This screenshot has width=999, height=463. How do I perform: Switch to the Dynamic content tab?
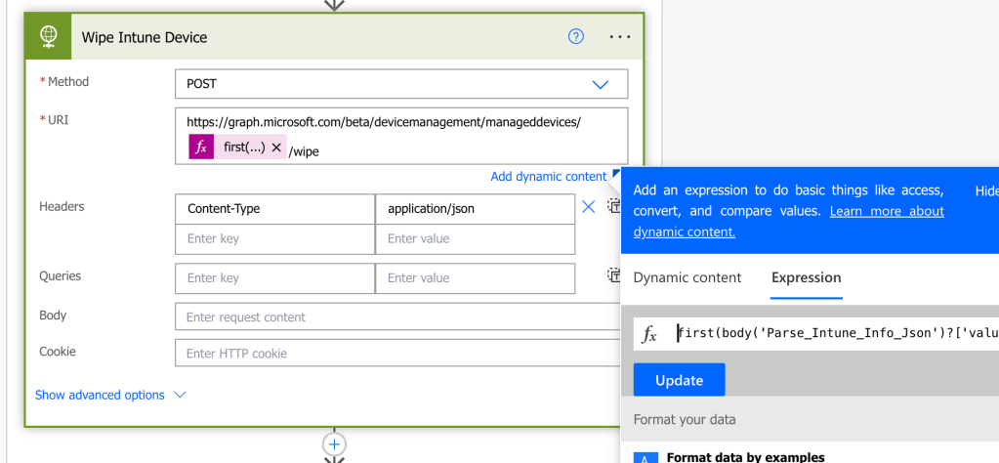pyautogui.click(x=687, y=277)
